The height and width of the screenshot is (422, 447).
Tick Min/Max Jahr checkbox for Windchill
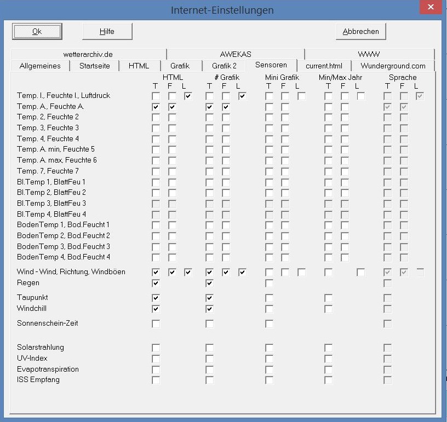click(x=328, y=309)
